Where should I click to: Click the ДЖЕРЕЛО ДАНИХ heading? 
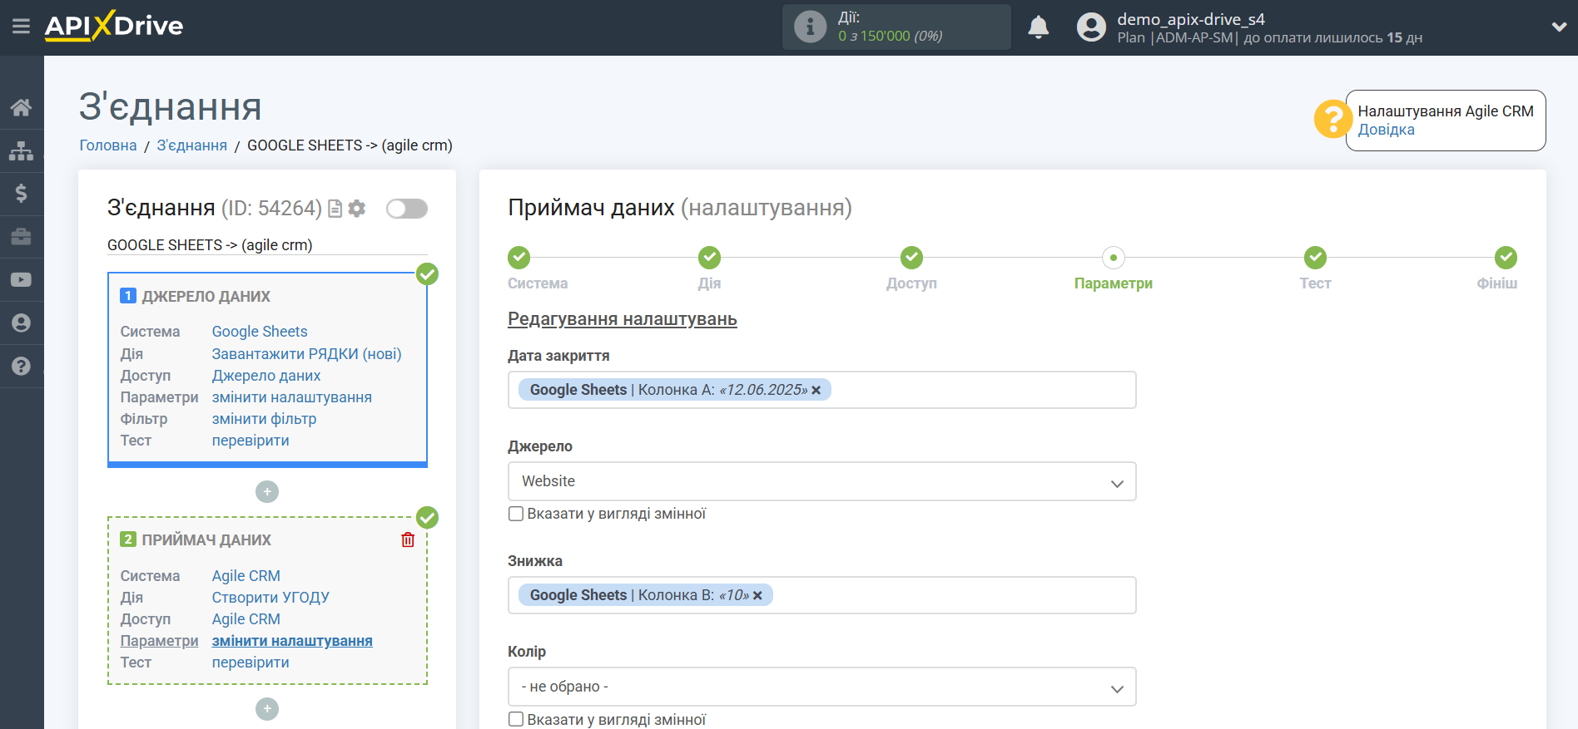tap(206, 297)
